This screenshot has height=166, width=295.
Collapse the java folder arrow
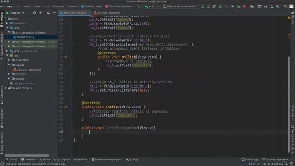tap(7, 28)
